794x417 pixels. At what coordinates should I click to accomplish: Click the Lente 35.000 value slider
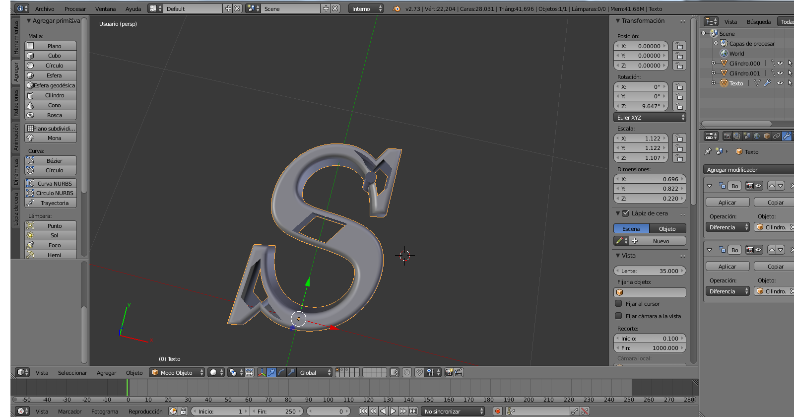coord(650,271)
